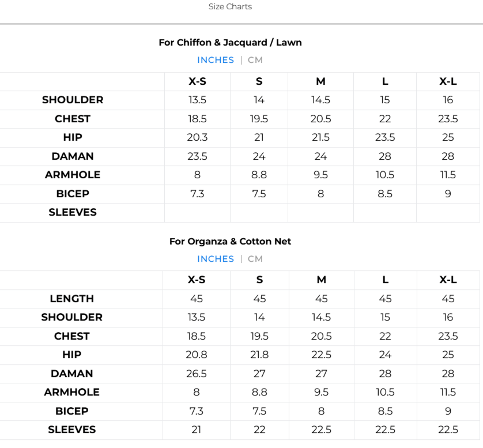Click the 26.5 daman value cell
This screenshot has height=448, width=483.
tap(197, 374)
